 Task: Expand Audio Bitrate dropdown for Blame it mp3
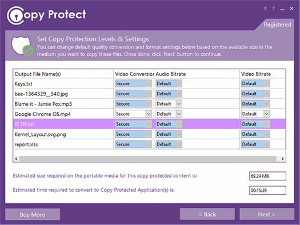(x=169, y=104)
